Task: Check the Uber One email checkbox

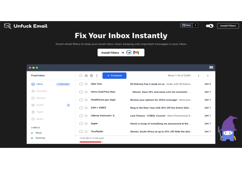Action: (x=81, y=84)
